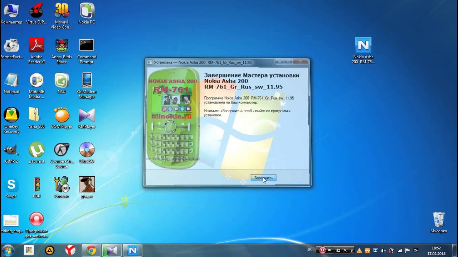Click the orange triangle taskbar icon
The height and width of the screenshot is (257, 458).
(50, 251)
